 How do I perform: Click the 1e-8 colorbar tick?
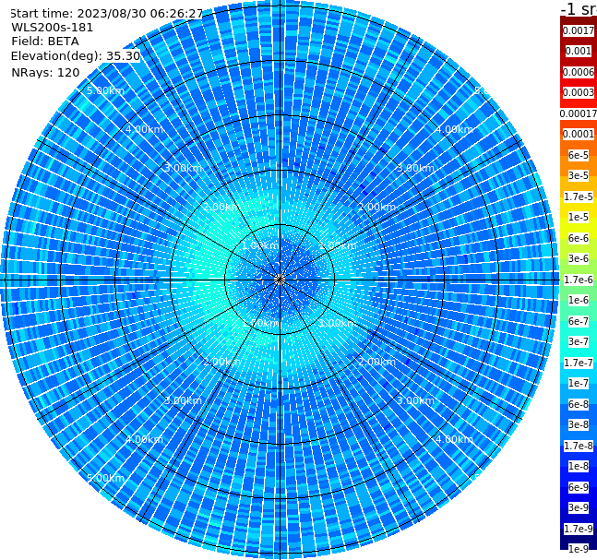[579, 466]
